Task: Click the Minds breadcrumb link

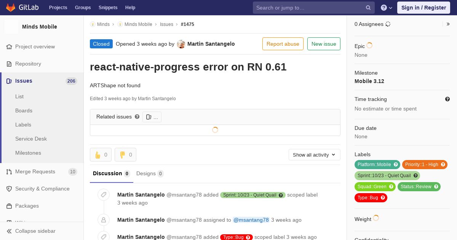Action: 103,24
